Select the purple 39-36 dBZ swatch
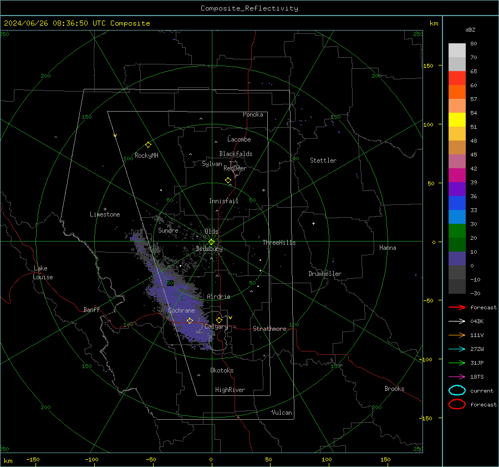This screenshot has height=467, width=499. click(457, 189)
